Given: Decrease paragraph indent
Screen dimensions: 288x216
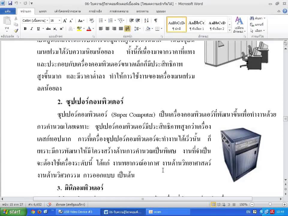Looking at the screenshot, I should [131, 21].
